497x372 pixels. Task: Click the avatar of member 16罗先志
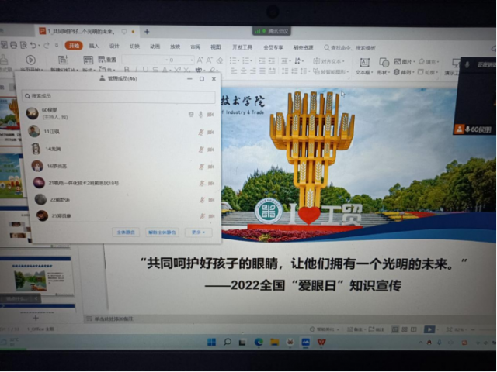[x=37, y=165]
